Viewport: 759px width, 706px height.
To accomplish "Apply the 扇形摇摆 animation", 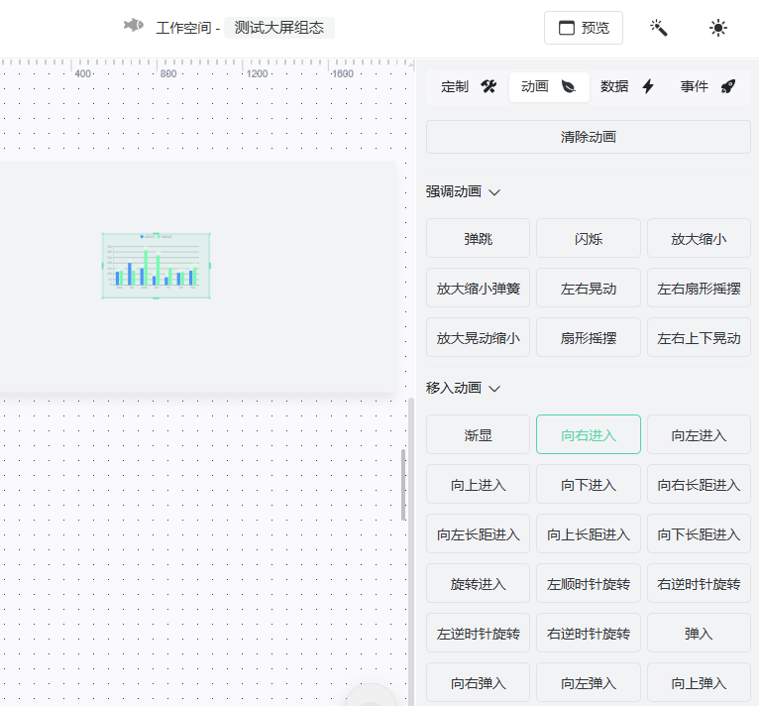I will [x=589, y=338].
